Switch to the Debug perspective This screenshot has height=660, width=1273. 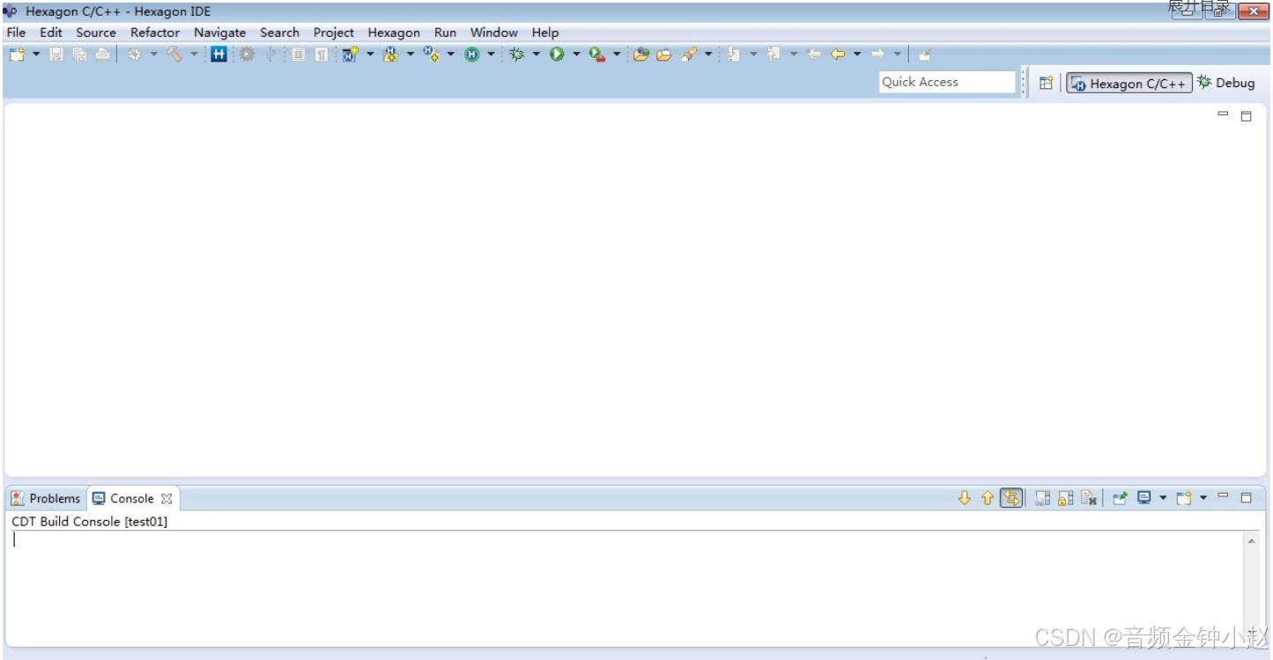1226,83
